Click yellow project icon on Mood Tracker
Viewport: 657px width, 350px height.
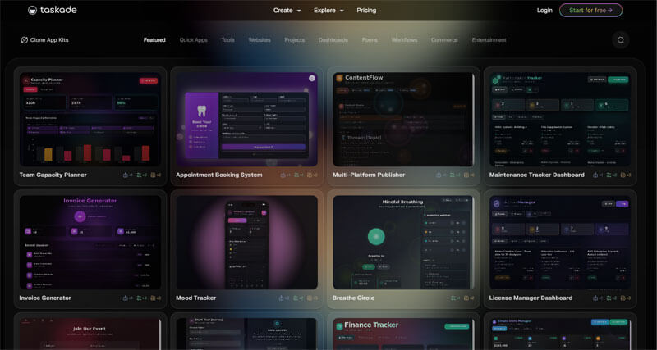[310, 298]
